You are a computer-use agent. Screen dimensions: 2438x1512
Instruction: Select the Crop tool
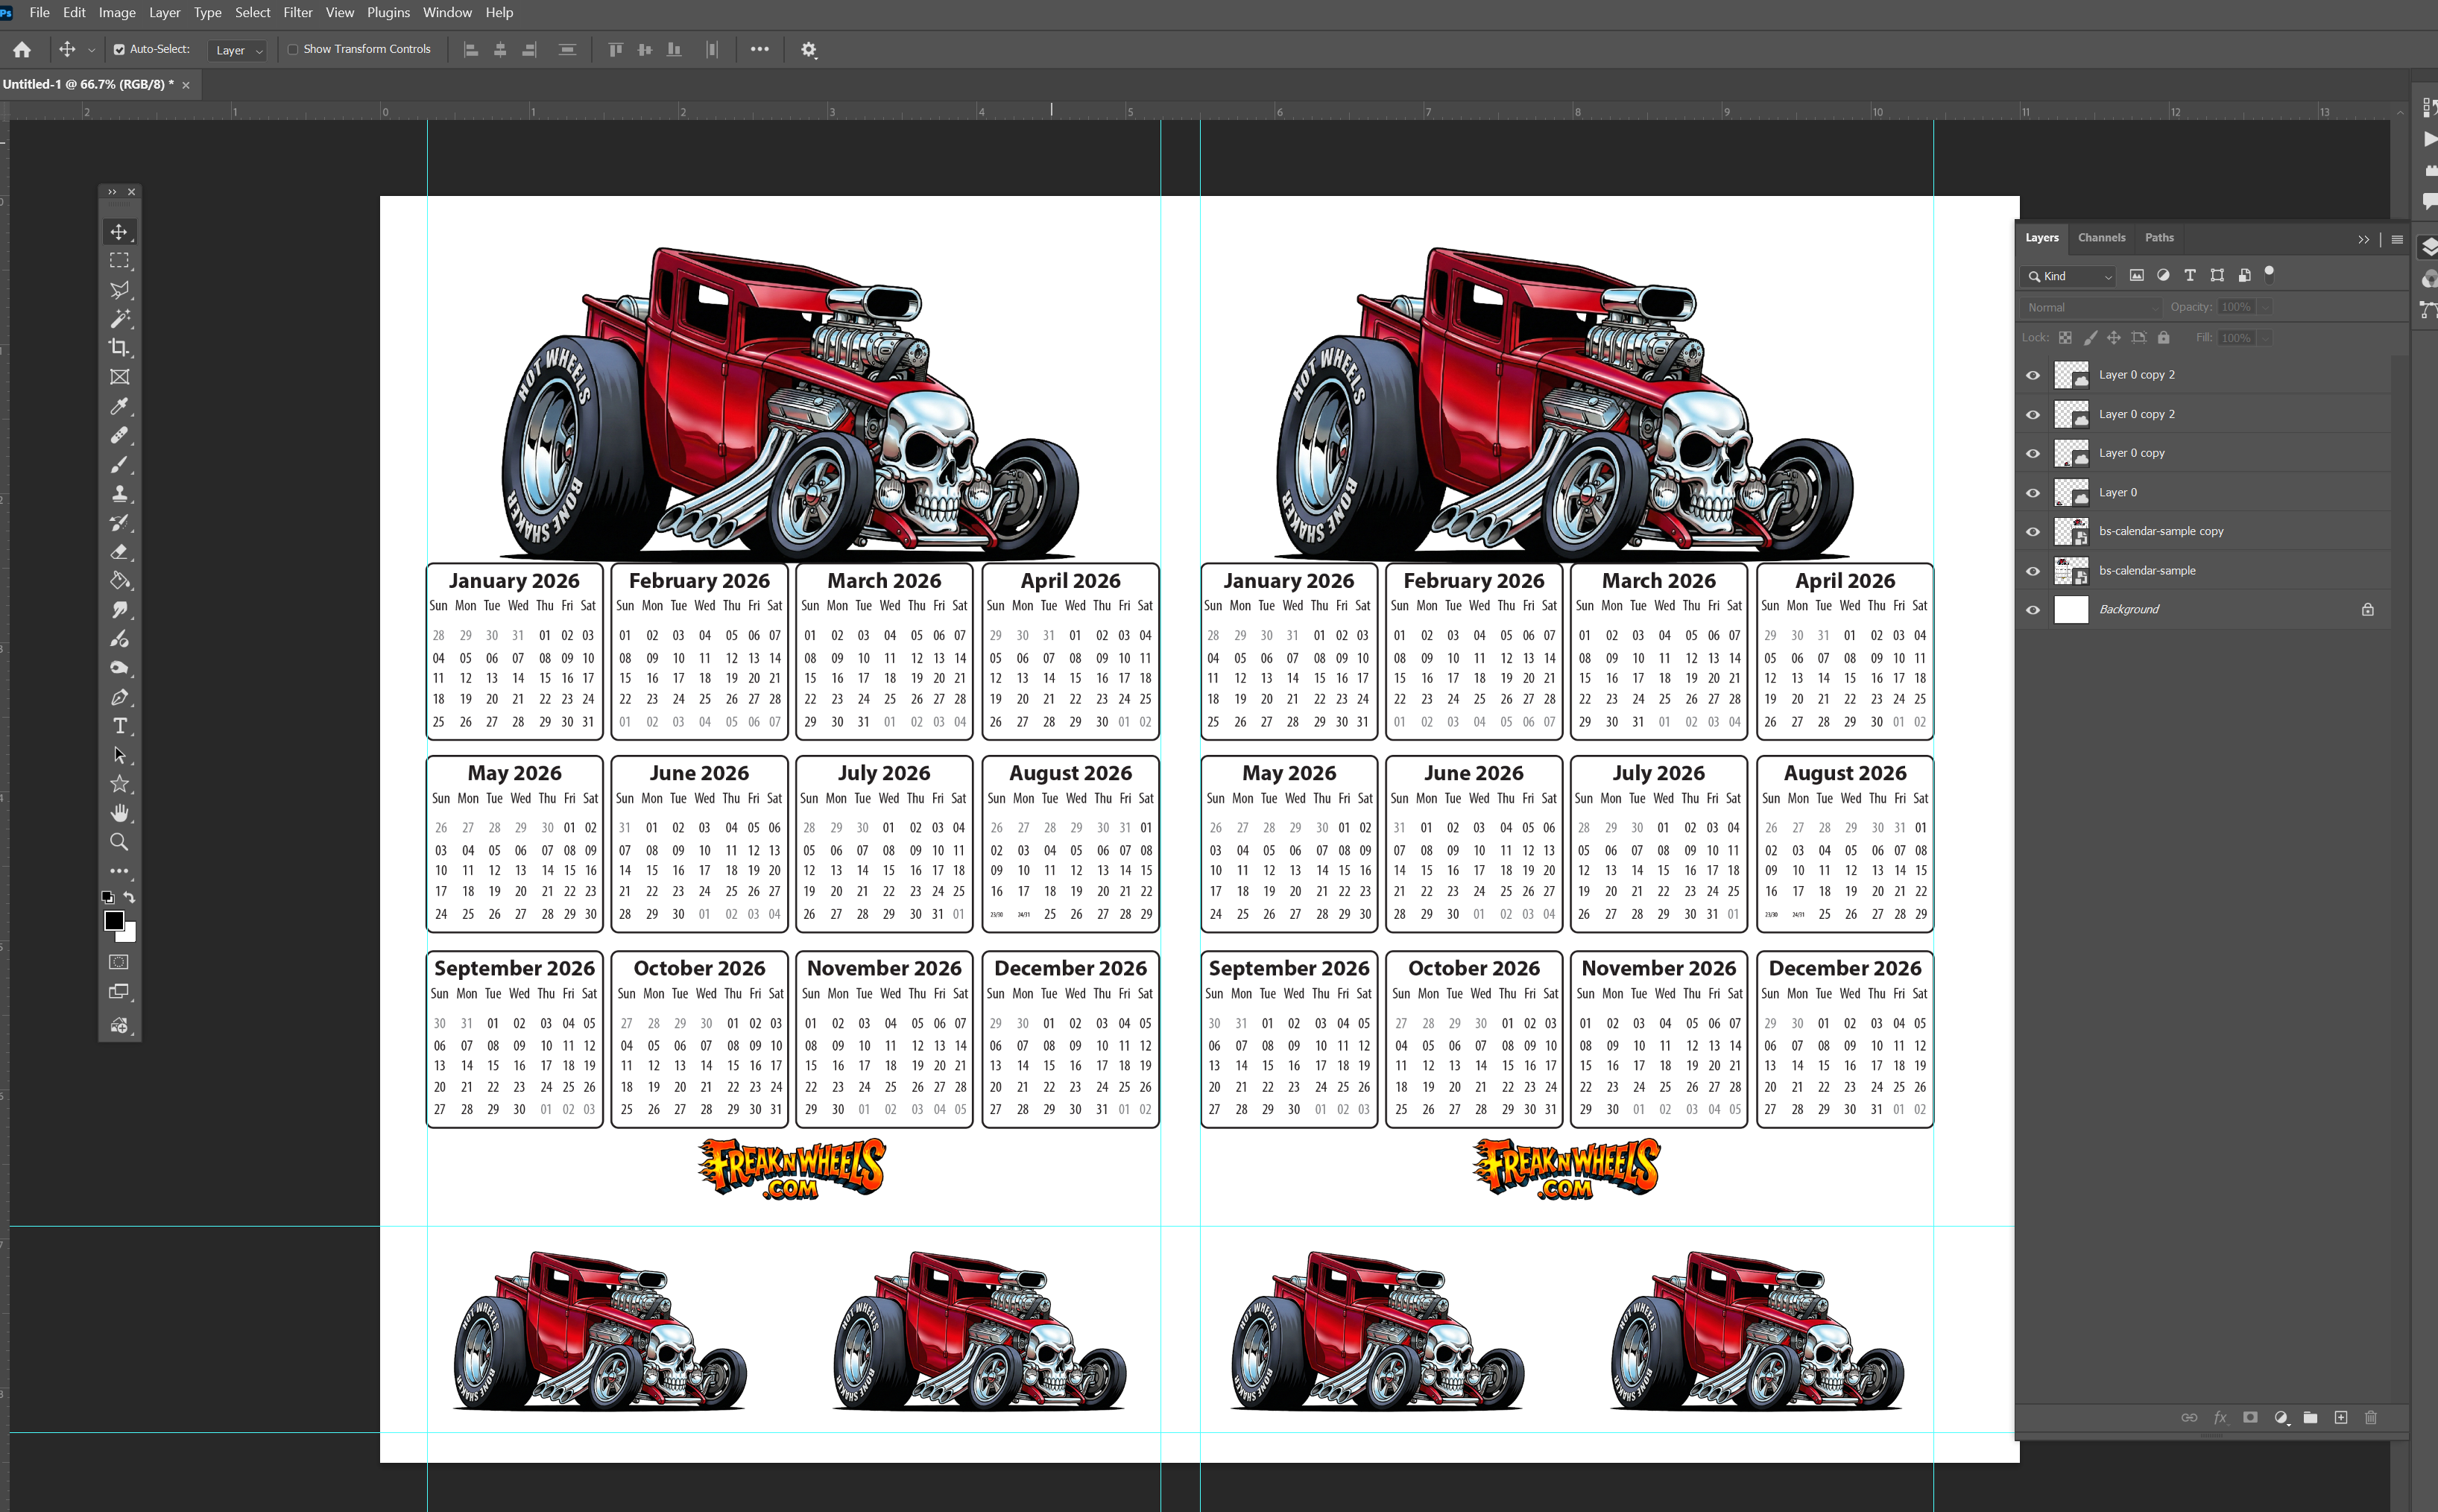pyautogui.click(x=119, y=348)
